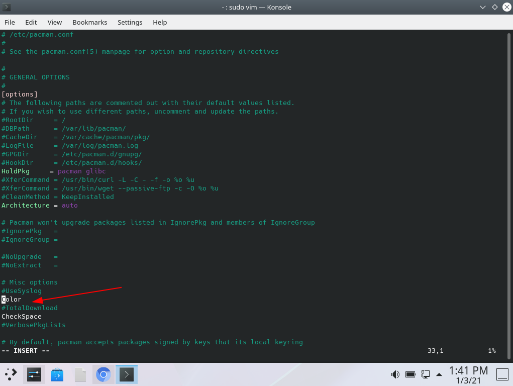Open the Edit menu in Konsole
The height and width of the screenshot is (386, 513).
click(x=31, y=22)
